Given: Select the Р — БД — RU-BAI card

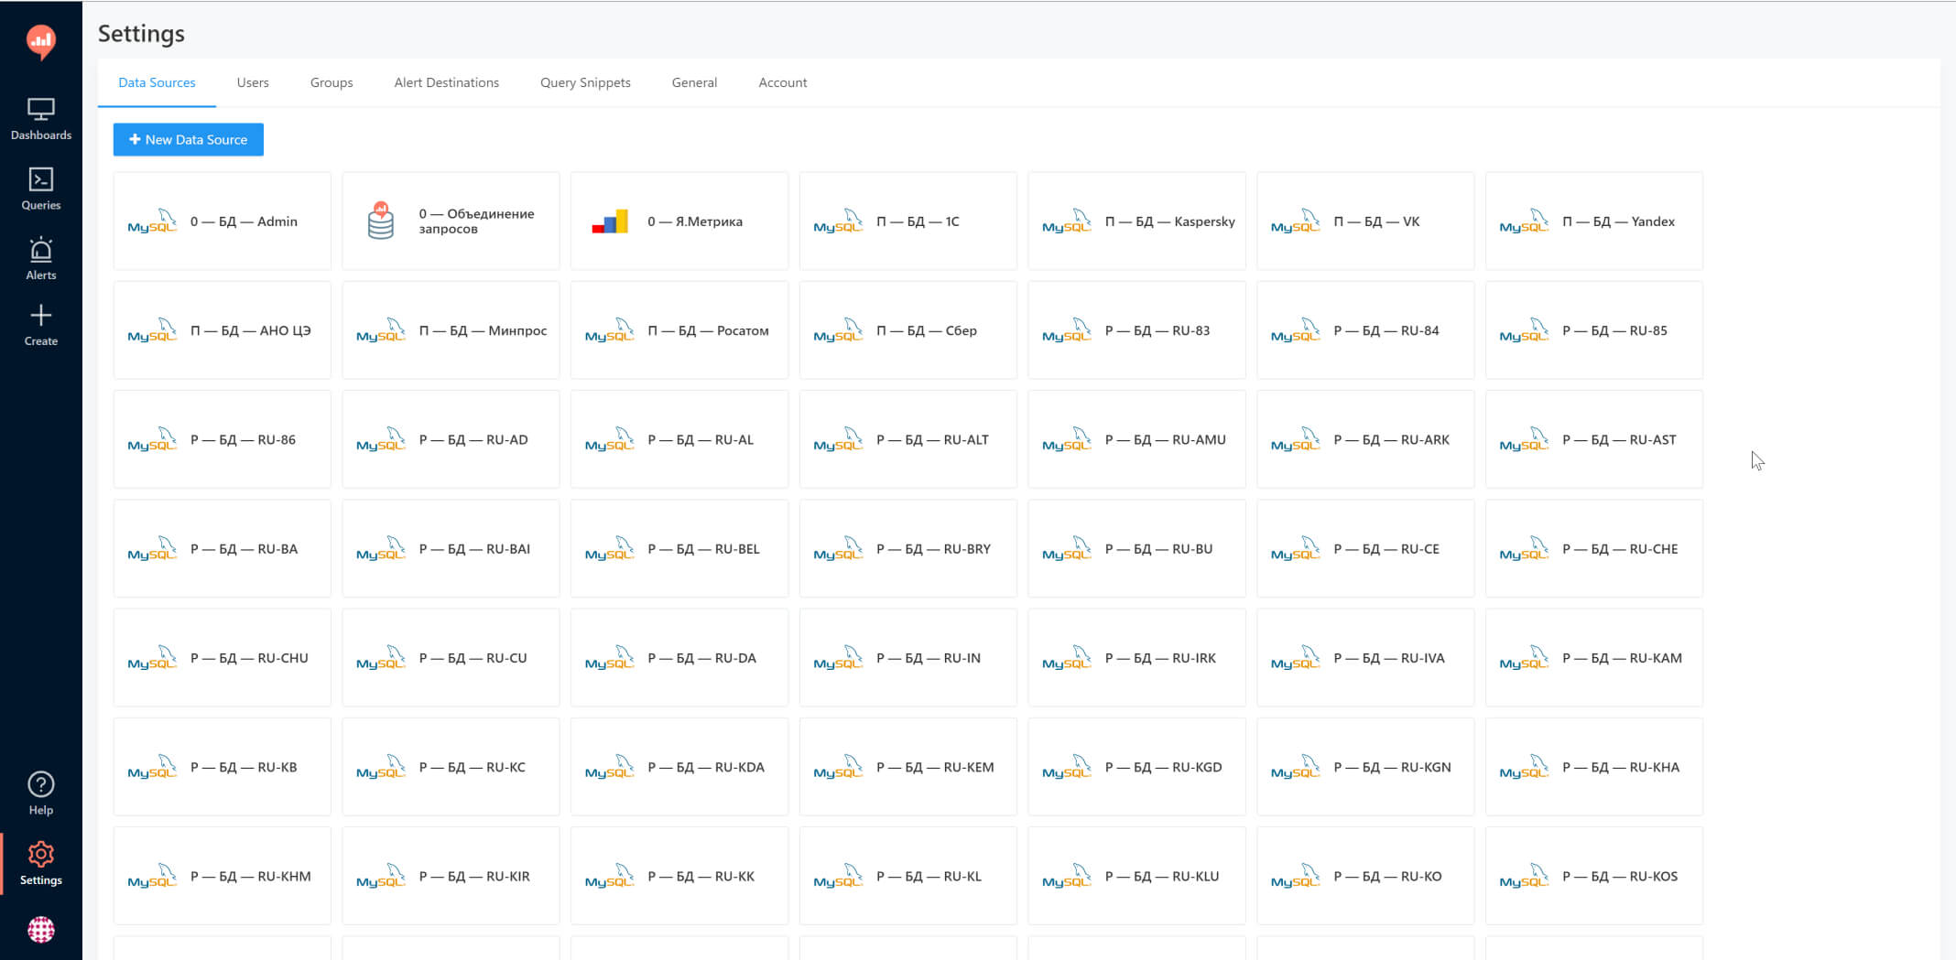Looking at the screenshot, I should 451,549.
